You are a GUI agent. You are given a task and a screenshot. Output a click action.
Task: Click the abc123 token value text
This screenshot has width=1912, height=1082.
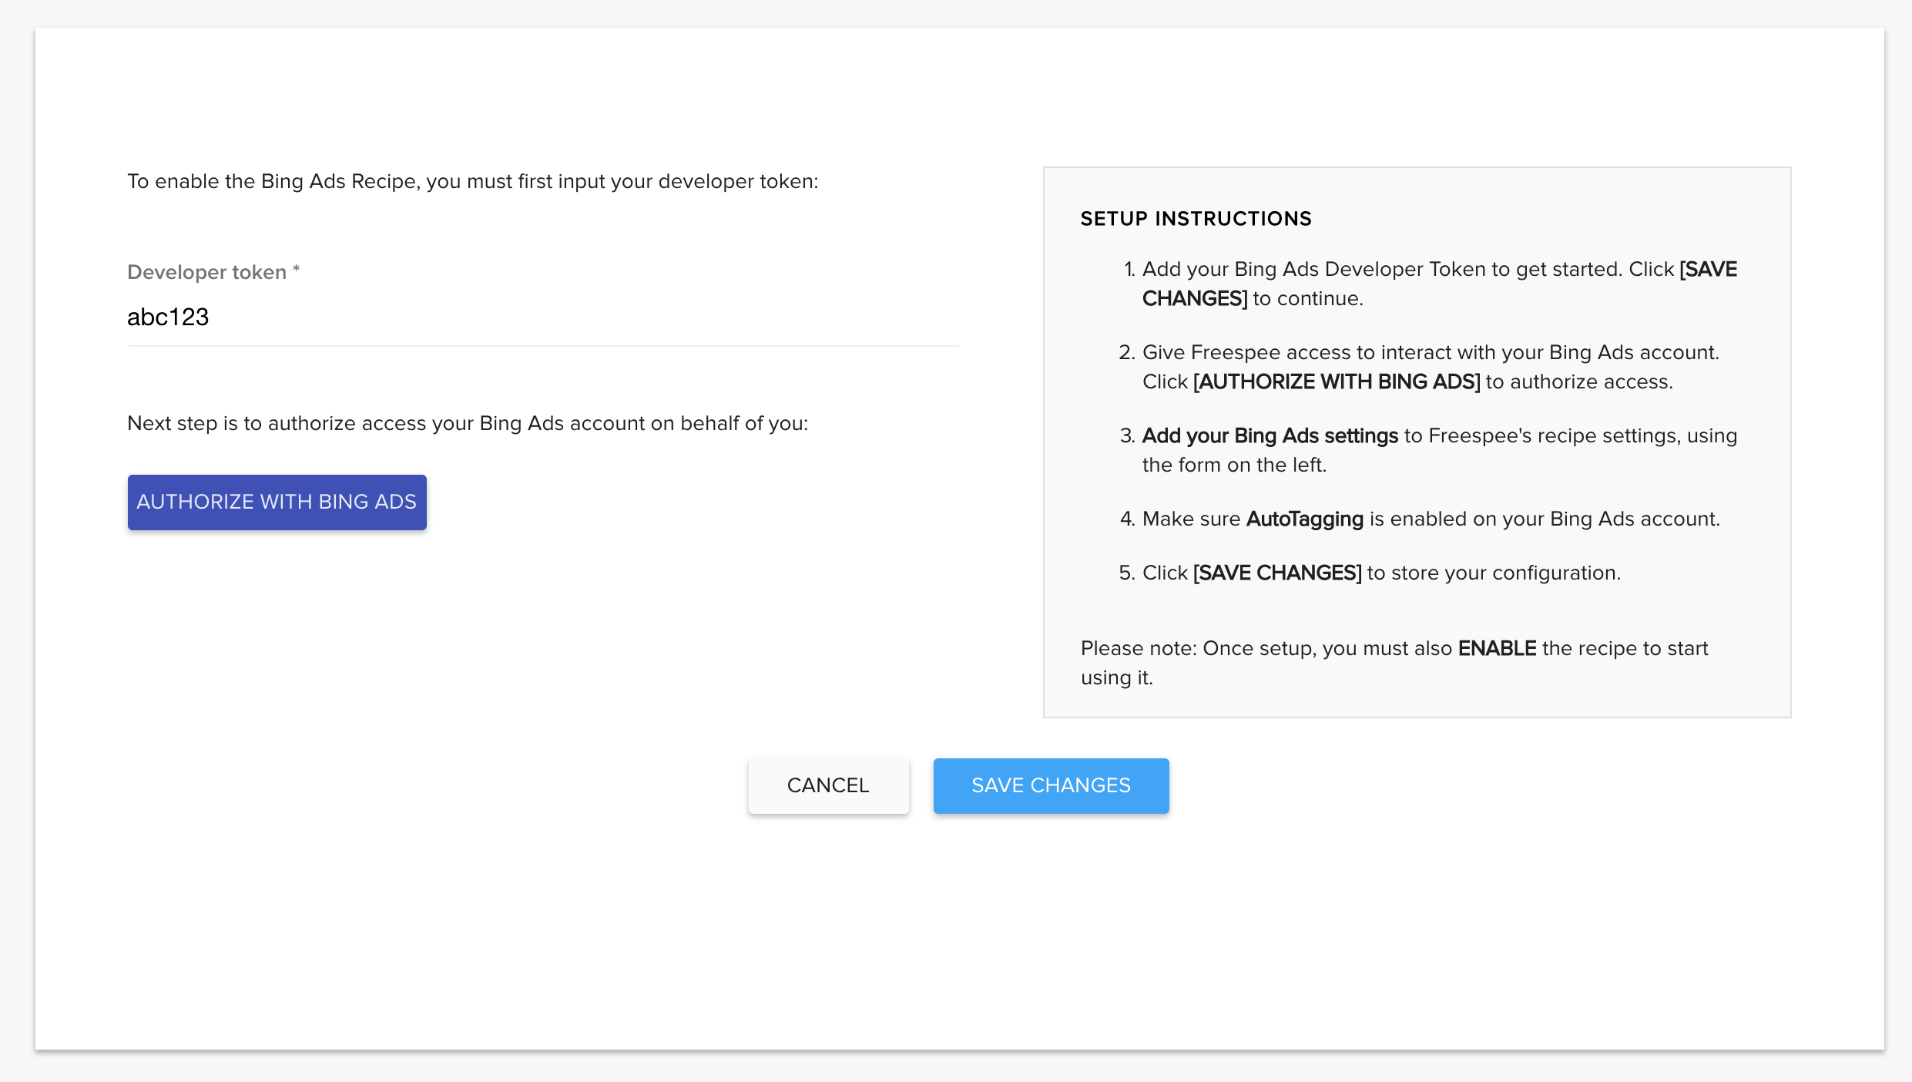168,318
